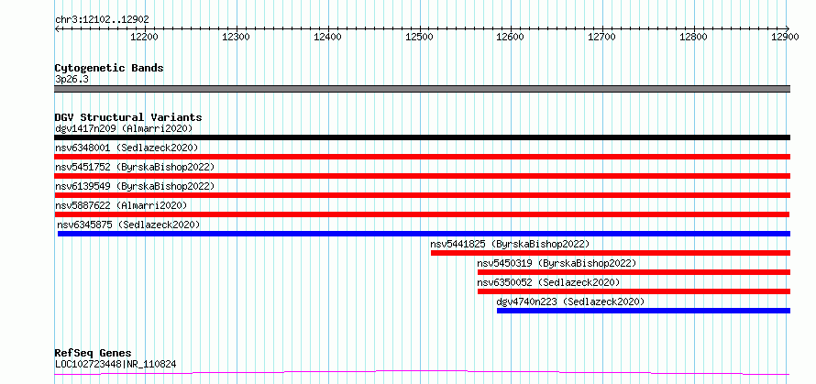The width and height of the screenshot is (816, 384).
Task: Click the red nsv6350052 variant bar
Action: point(634,291)
